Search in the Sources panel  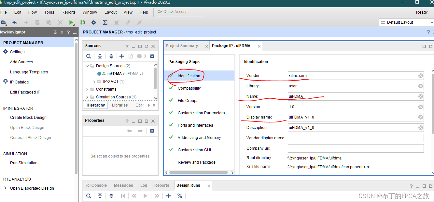(89, 56)
